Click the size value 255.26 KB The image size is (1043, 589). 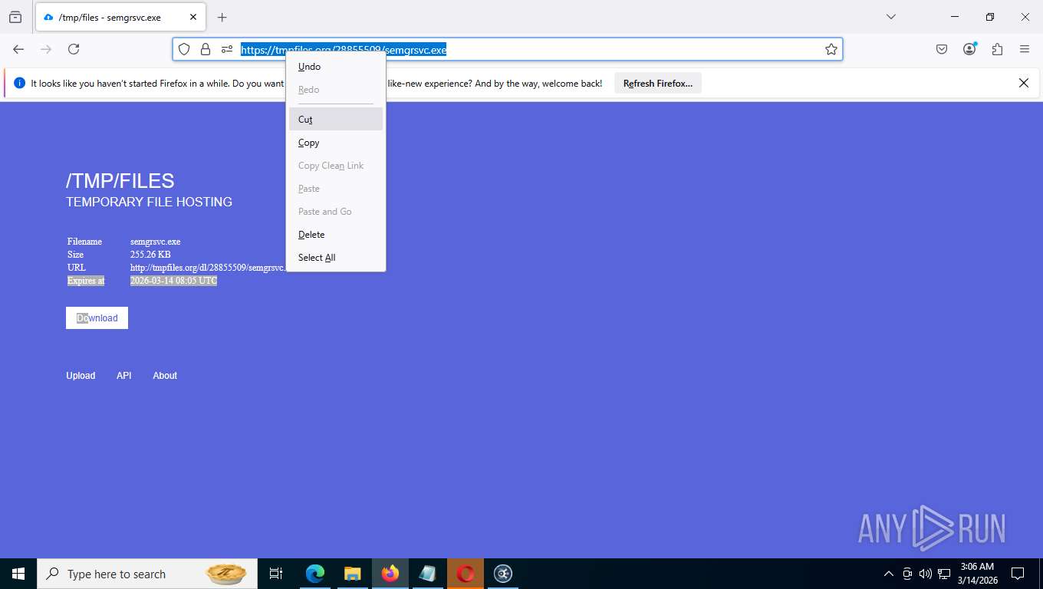click(150, 255)
